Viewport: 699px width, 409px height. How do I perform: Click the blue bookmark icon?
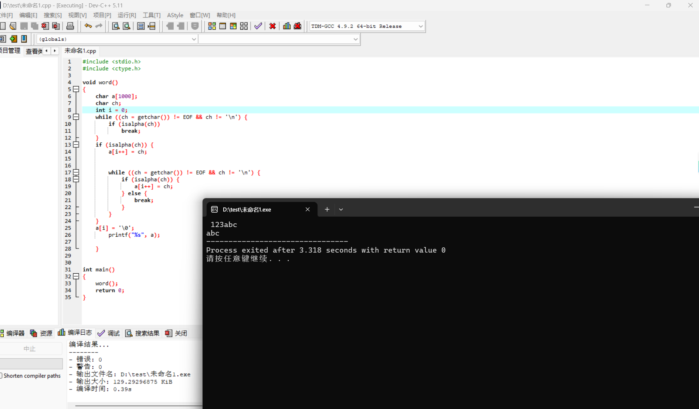click(24, 39)
